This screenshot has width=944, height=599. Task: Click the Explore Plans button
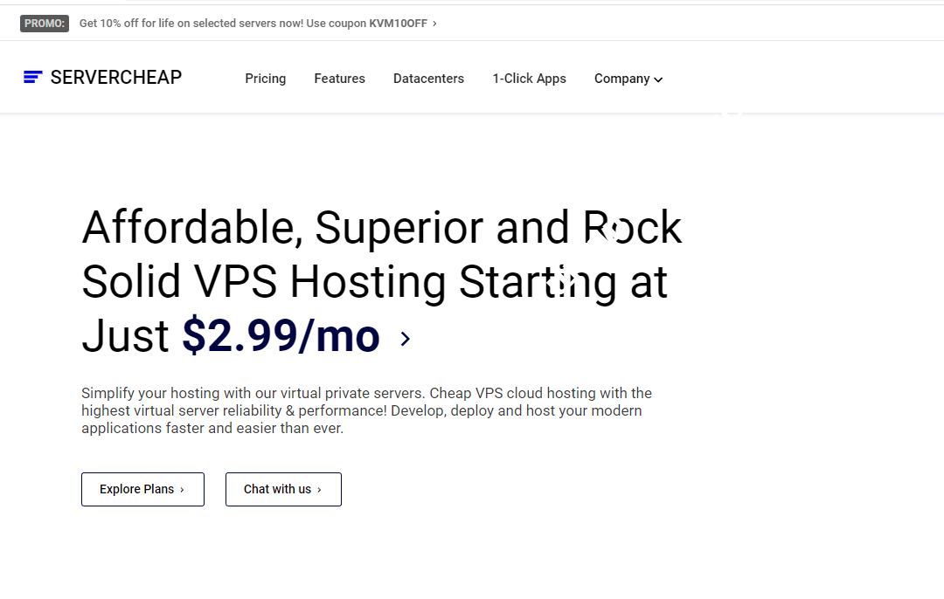point(142,489)
